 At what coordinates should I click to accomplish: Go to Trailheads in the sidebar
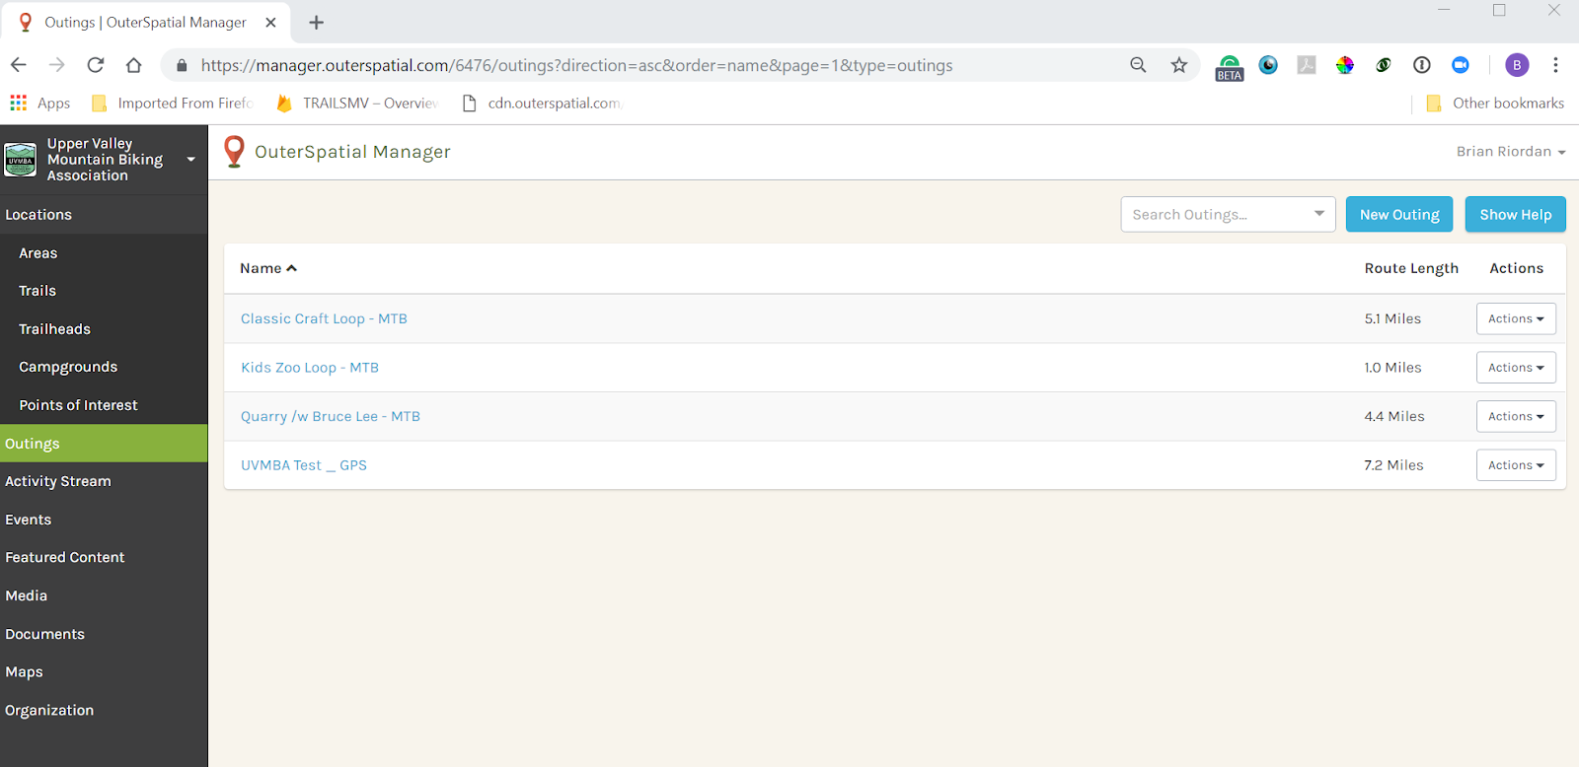coord(54,329)
